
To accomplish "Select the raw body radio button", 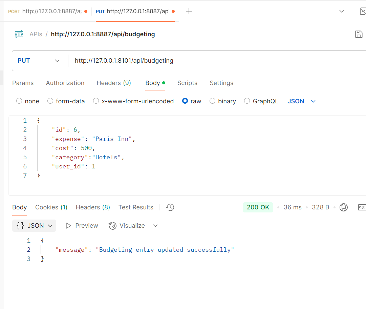I will [185, 101].
